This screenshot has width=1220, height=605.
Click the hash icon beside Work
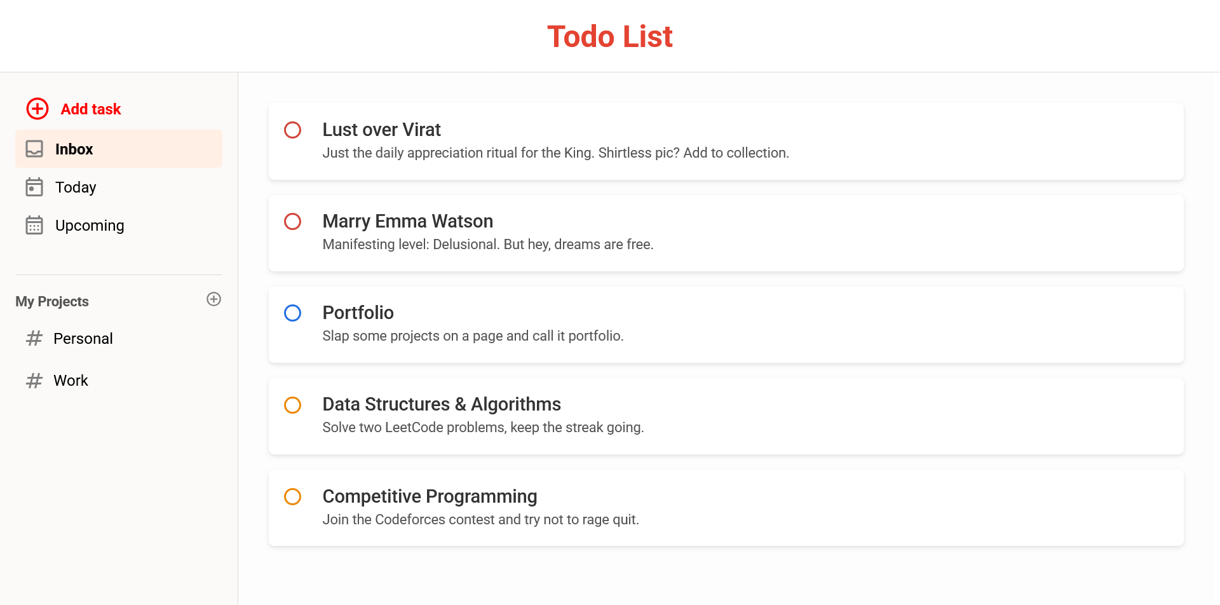(34, 380)
